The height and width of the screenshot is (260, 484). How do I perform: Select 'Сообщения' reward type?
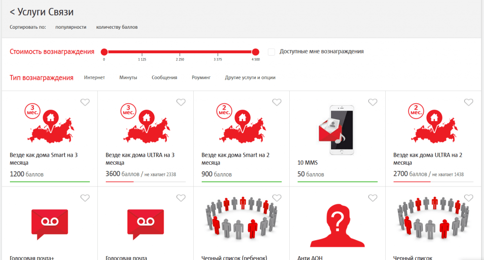[x=164, y=77]
